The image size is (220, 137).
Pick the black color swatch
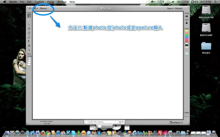187,45
